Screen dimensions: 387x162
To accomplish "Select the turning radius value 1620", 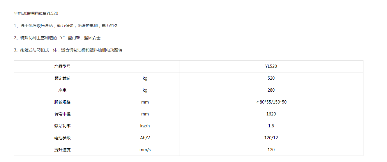I will point(271,114).
